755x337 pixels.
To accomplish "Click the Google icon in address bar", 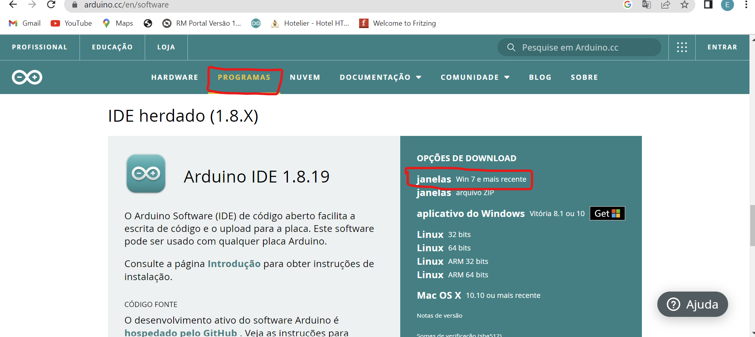I will (x=628, y=5).
